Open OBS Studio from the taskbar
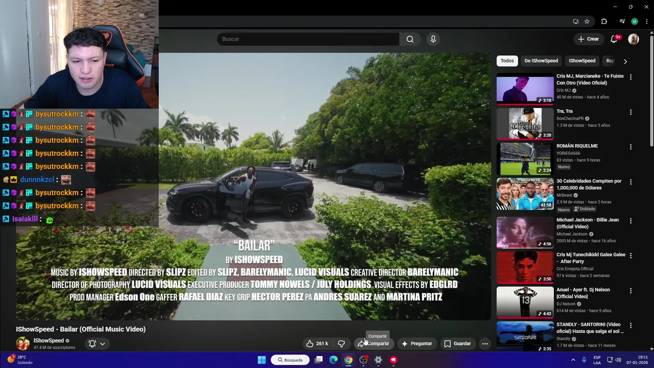This screenshot has width=654, height=368. tap(363, 360)
